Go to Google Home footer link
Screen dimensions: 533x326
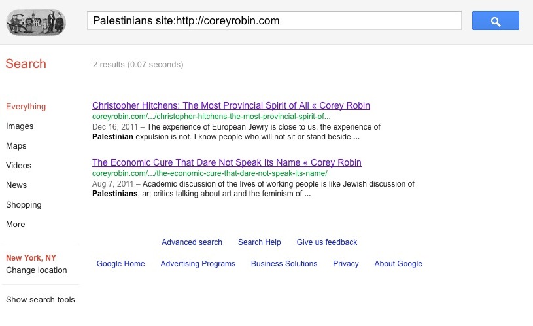[x=121, y=264]
